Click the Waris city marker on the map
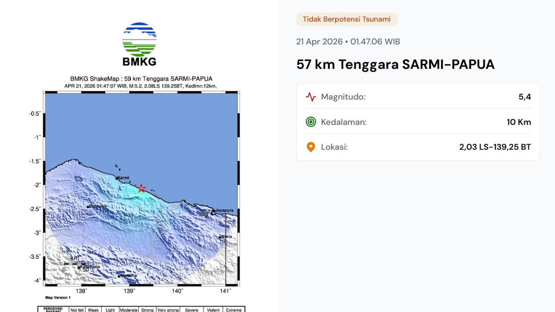Viewport: 555px width, 312px height. [x=221, y=236]
